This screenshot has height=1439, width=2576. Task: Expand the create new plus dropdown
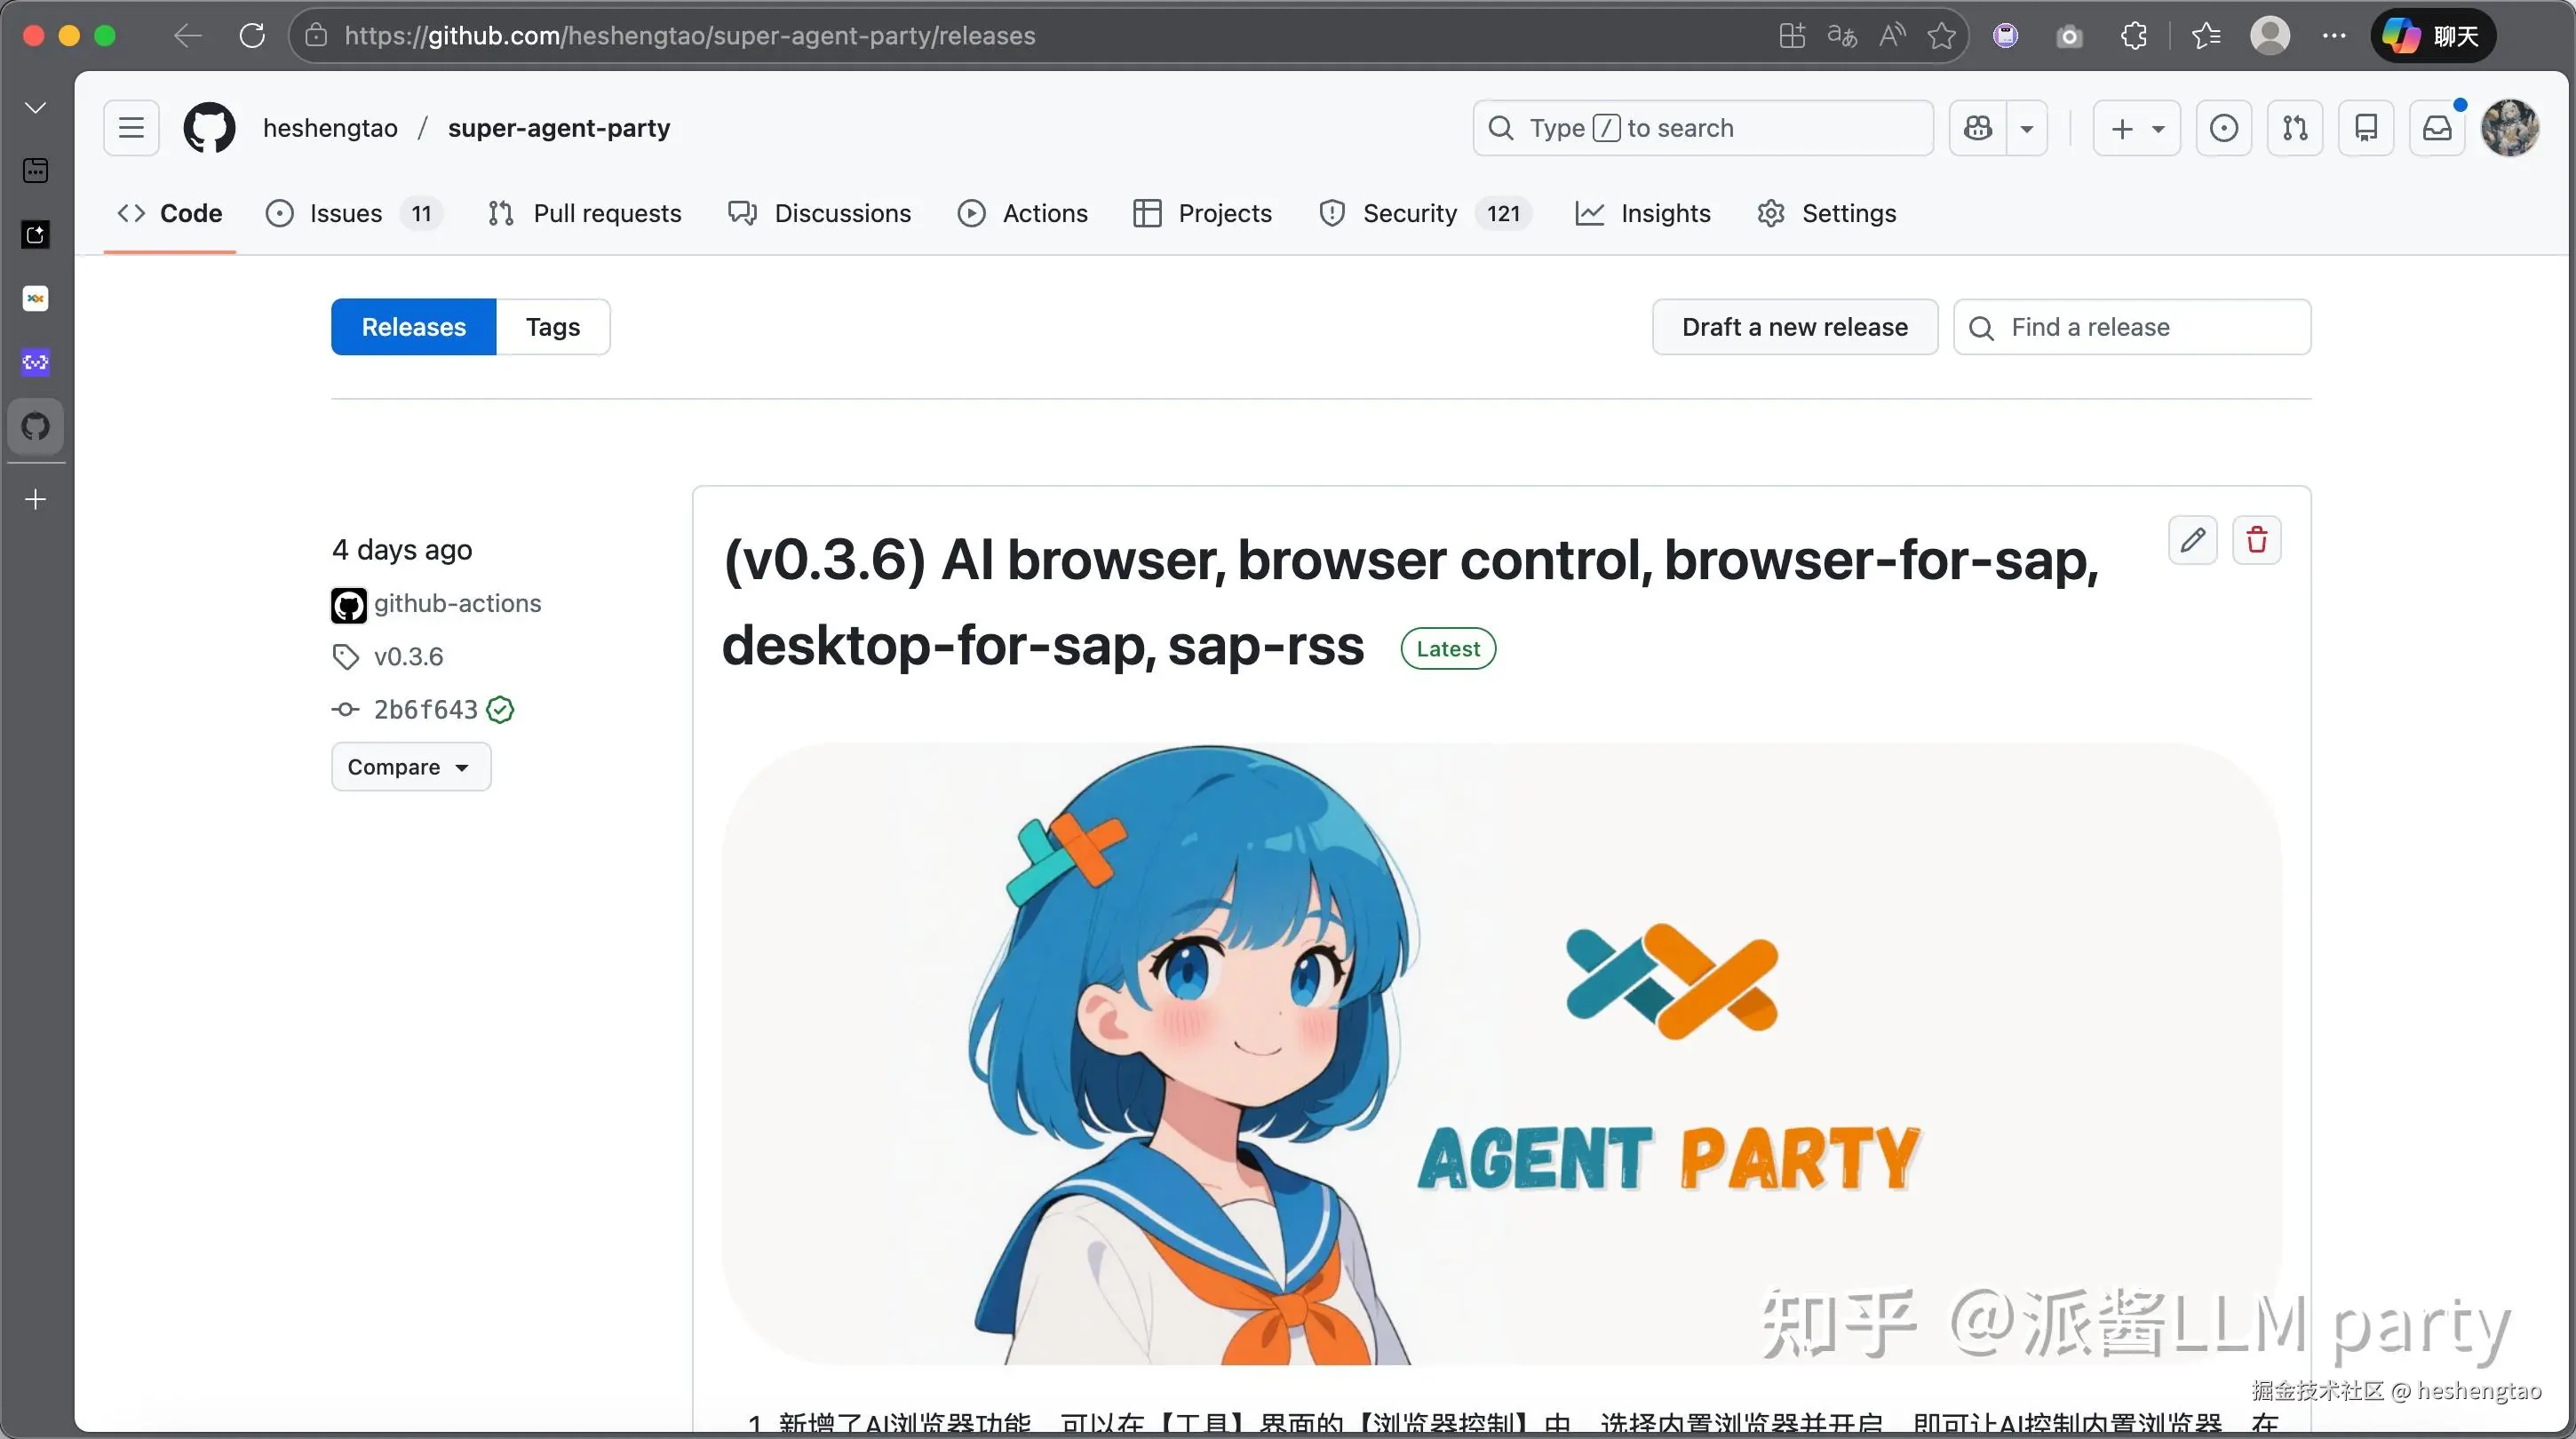(2136, 128)
